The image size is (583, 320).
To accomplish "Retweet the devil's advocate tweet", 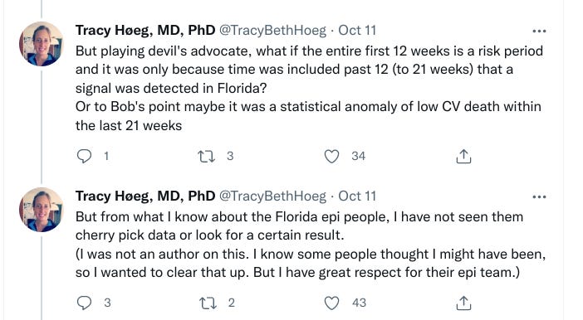I will click(x=206, y=157).
